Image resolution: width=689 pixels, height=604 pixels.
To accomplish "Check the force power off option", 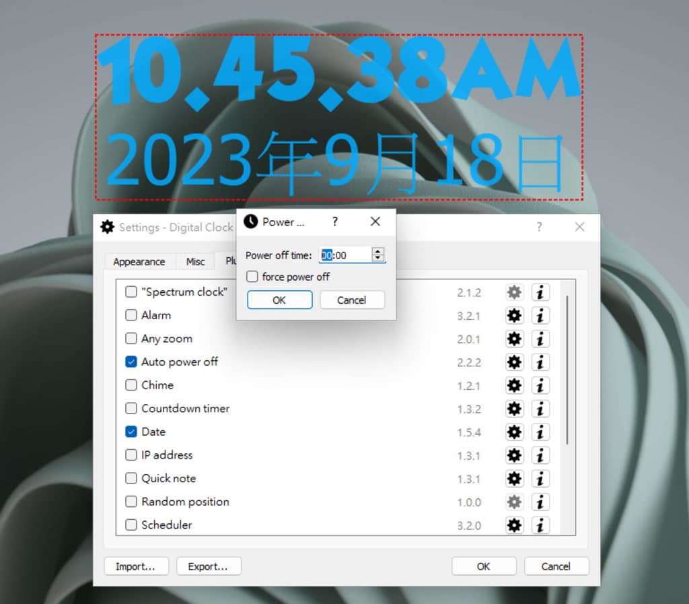I will click(x=252, y=277).
